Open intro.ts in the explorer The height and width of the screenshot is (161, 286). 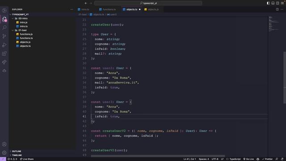click(24, 26)
